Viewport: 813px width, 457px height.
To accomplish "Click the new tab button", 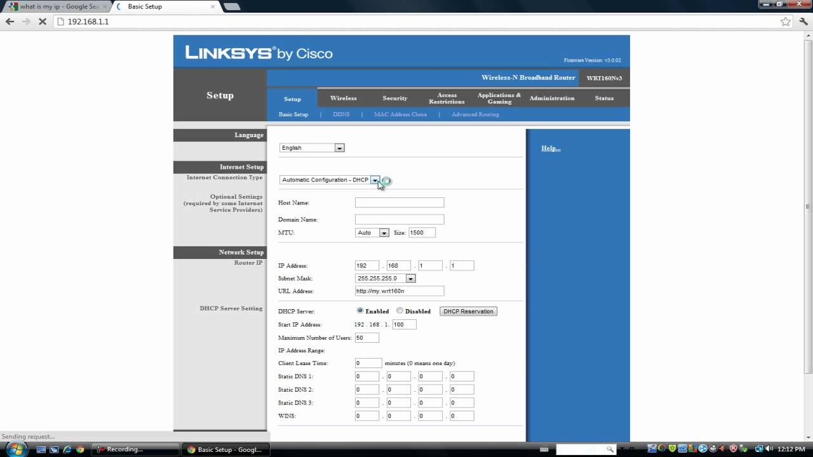I will pos(232,6).
